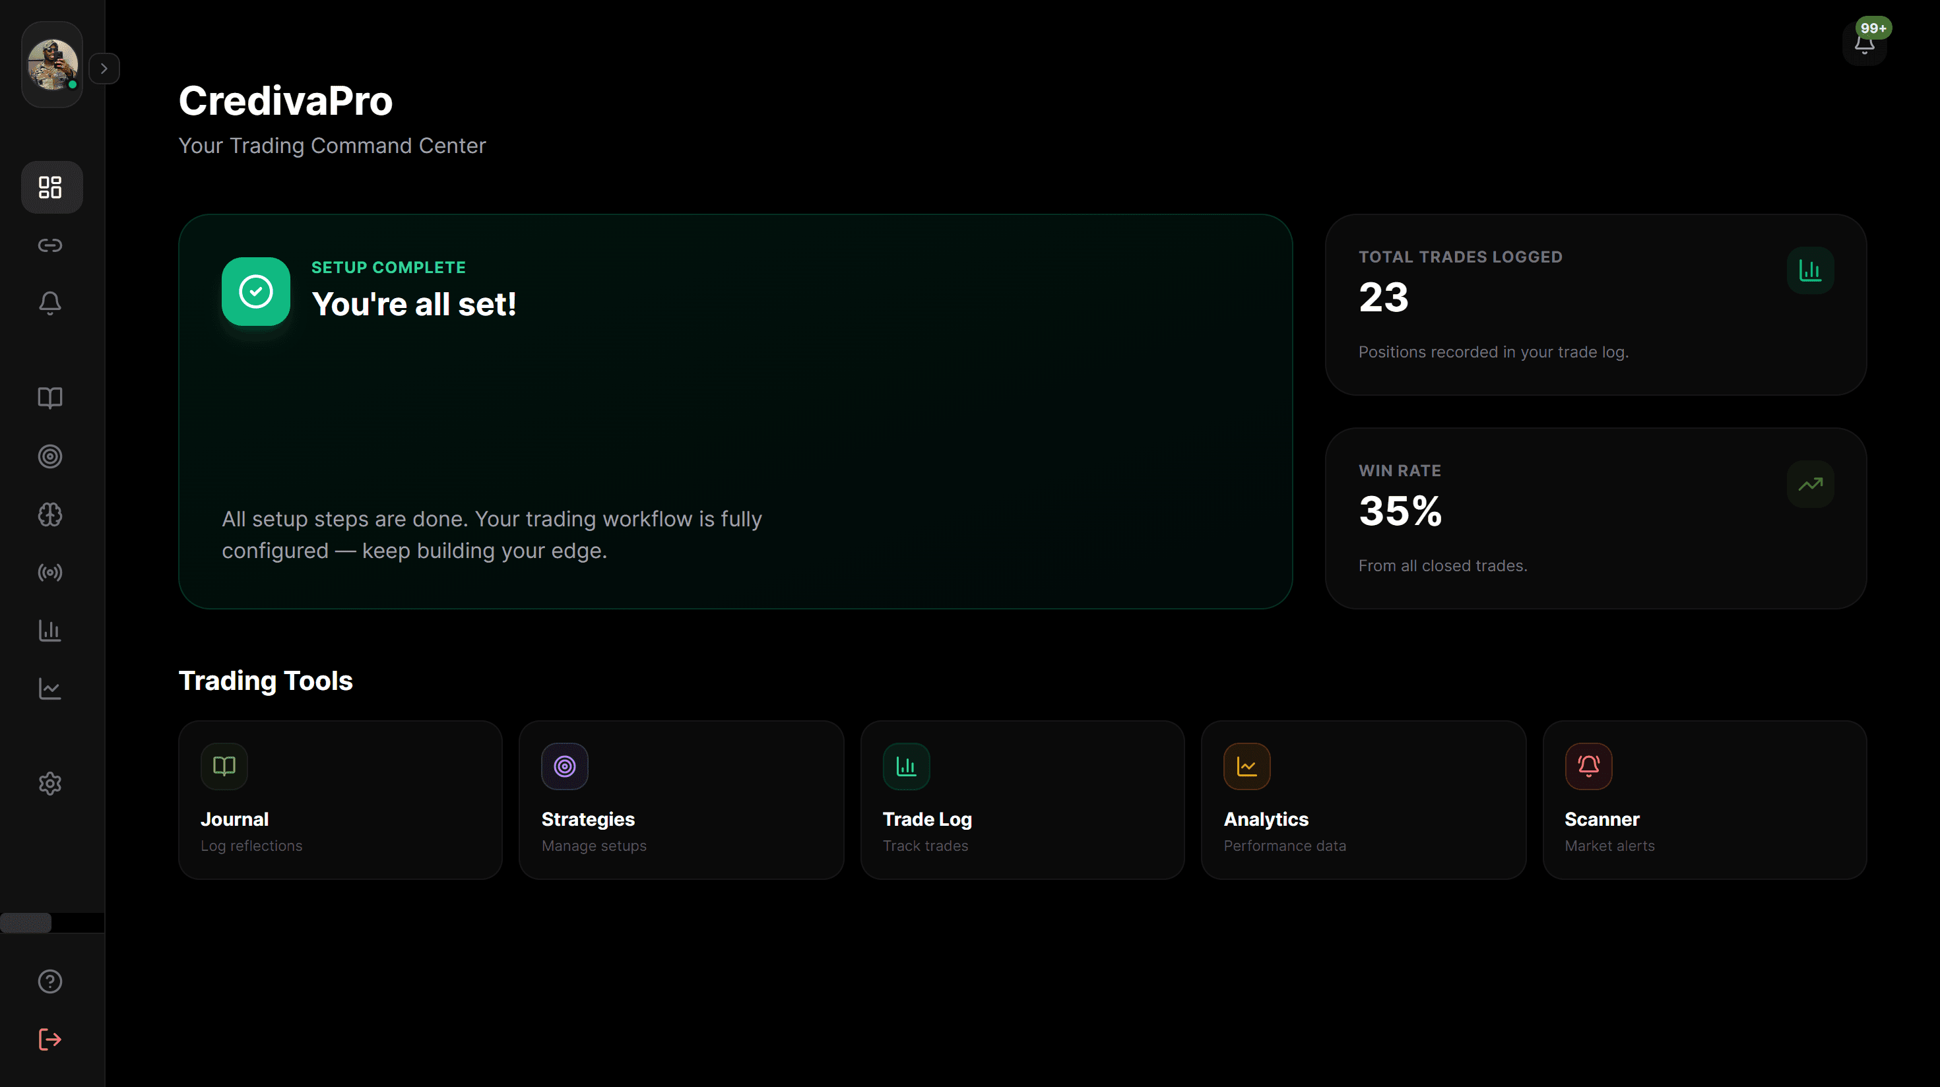This screenshot has width=1940, height=1087.
Task: Open the bar chart trade log sidebar icon
Action: 50,631
